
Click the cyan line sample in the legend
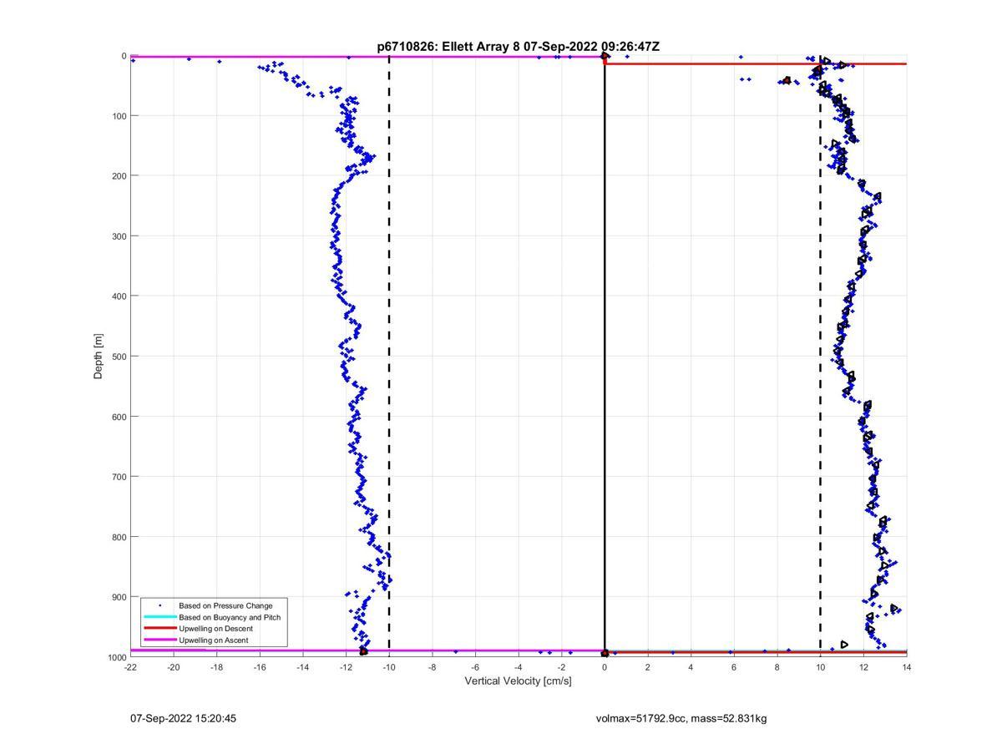(x=159, y=617)
